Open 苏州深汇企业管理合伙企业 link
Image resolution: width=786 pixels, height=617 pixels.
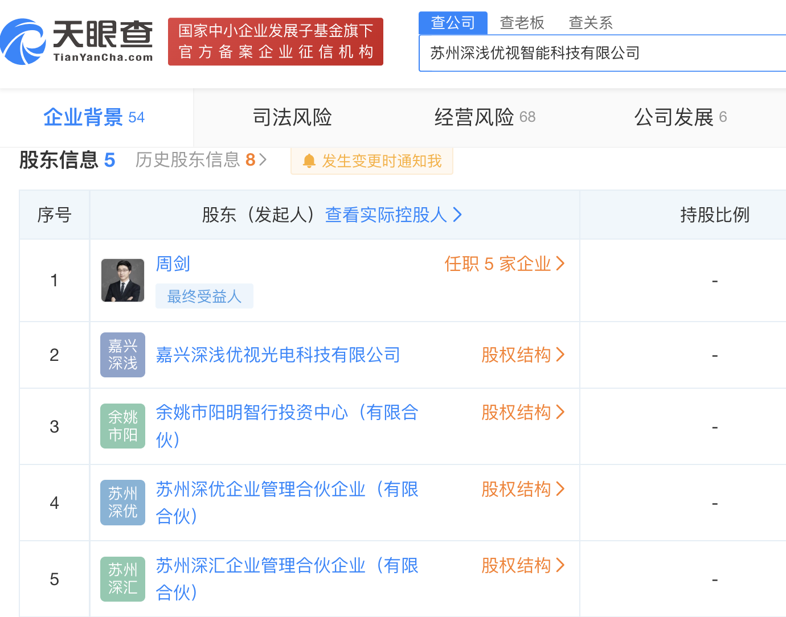pos(288,579)
